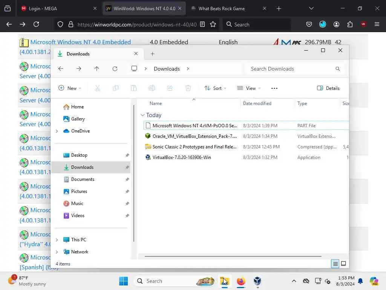
Task: Toggle reader view in Firefox address bar
Action: (202, 24)
